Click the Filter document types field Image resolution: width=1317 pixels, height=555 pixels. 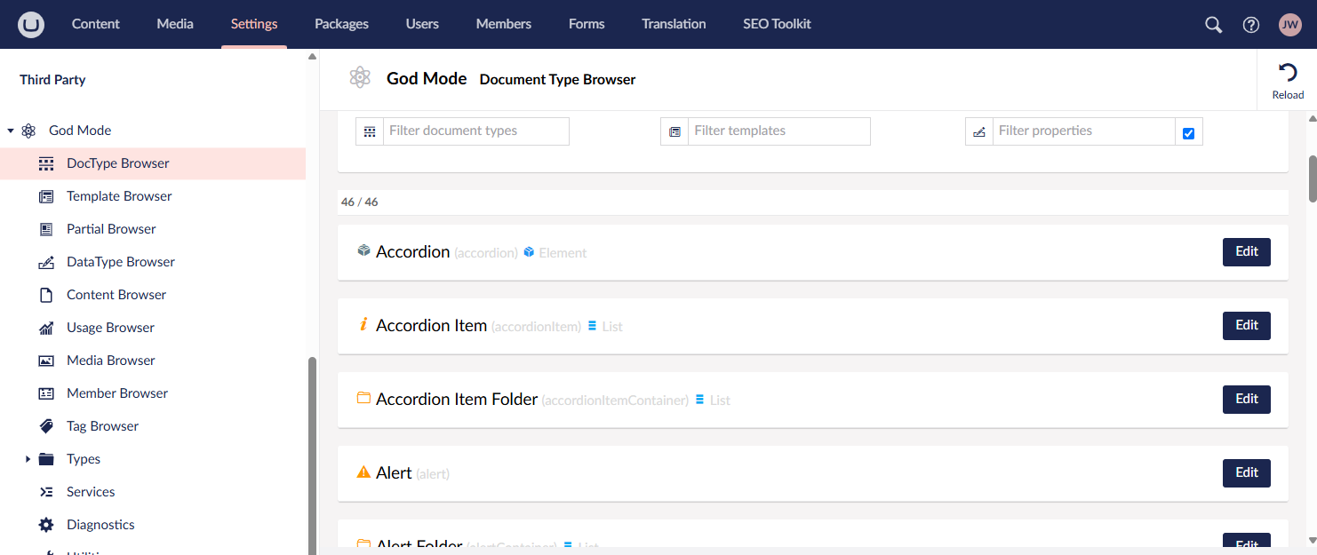475,131
